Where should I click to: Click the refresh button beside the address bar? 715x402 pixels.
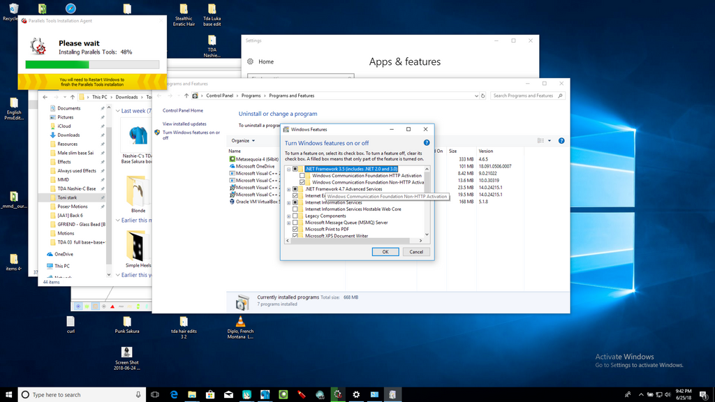483,96
